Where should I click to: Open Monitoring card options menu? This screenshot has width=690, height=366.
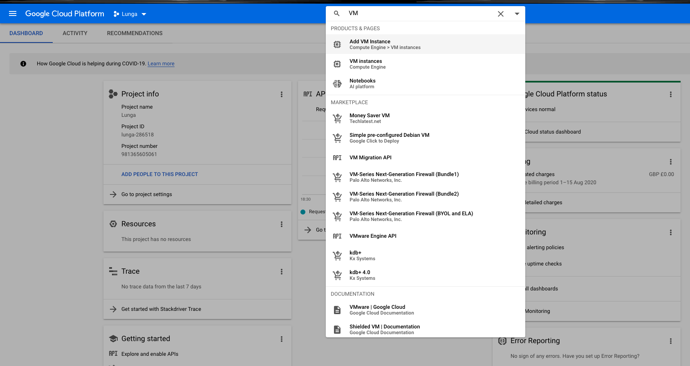pyautogui.click(x=671, y=232)
